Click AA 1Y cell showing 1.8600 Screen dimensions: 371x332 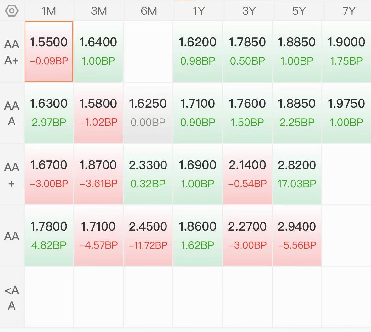[198, 235]
